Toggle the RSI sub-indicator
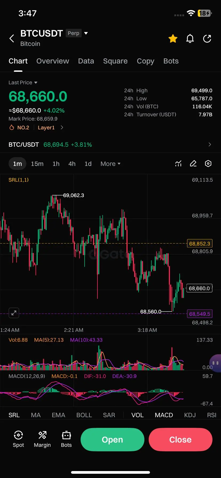 click(212, 415)
